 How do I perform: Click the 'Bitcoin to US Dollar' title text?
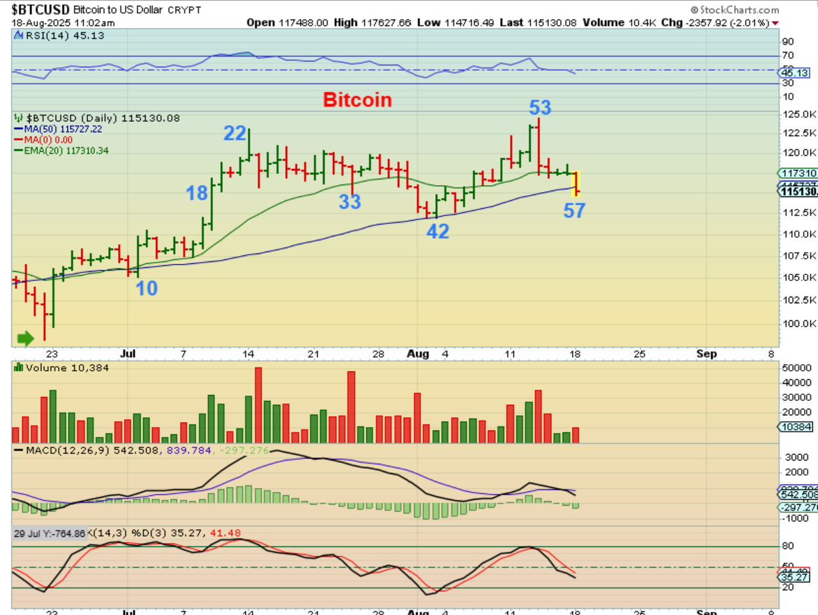coord(118,10)
